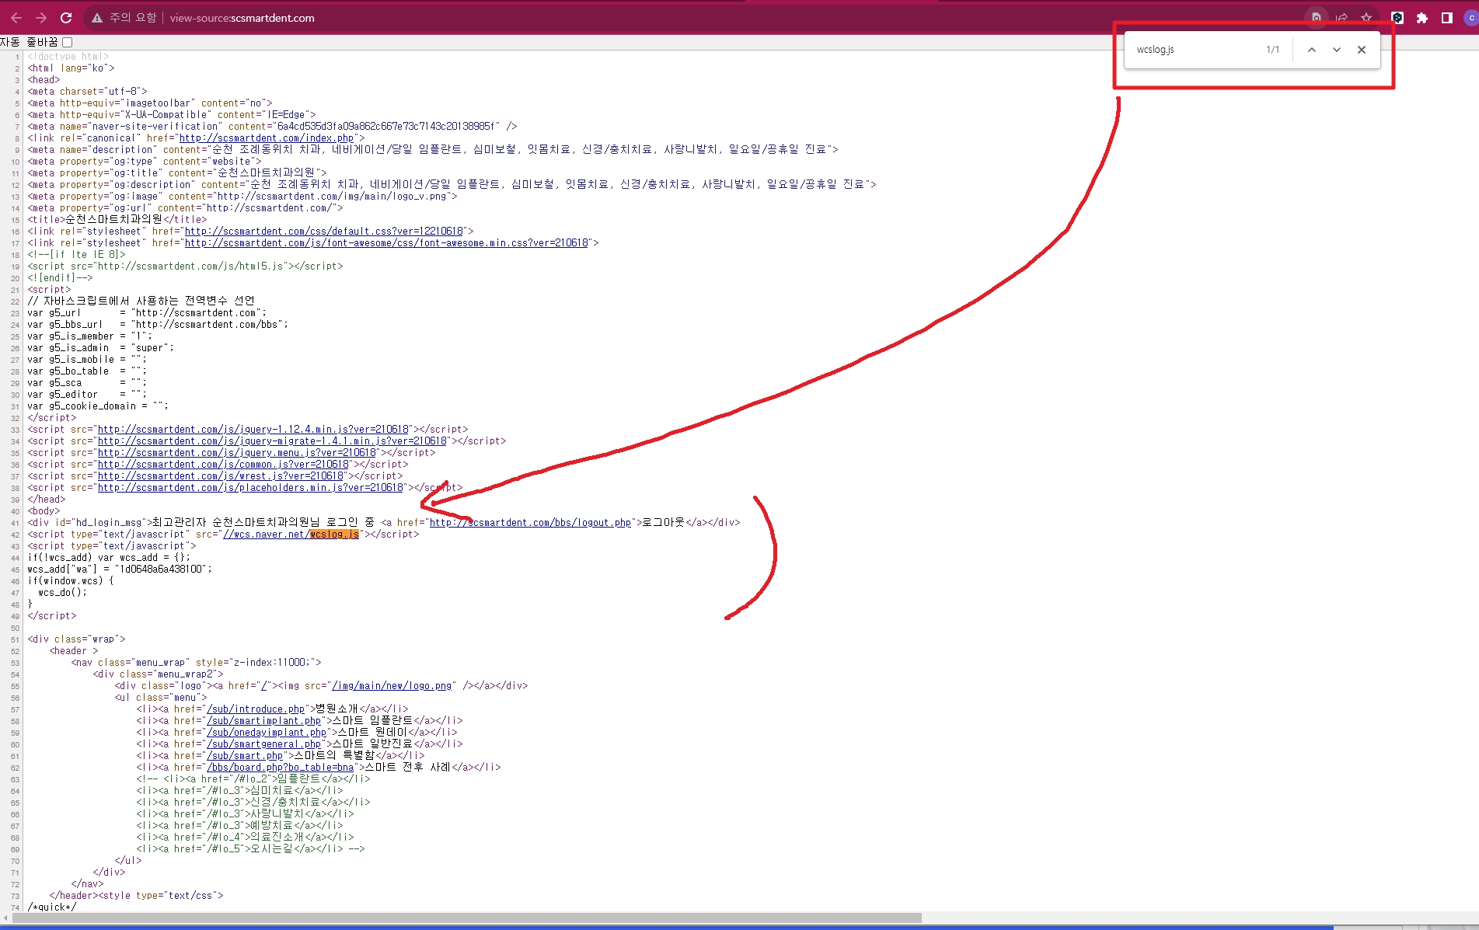Enable the 자동 줄바꿈 line wrap checkbox
The width and height of the screenshot is (1479, 930).
pos(68,42)
